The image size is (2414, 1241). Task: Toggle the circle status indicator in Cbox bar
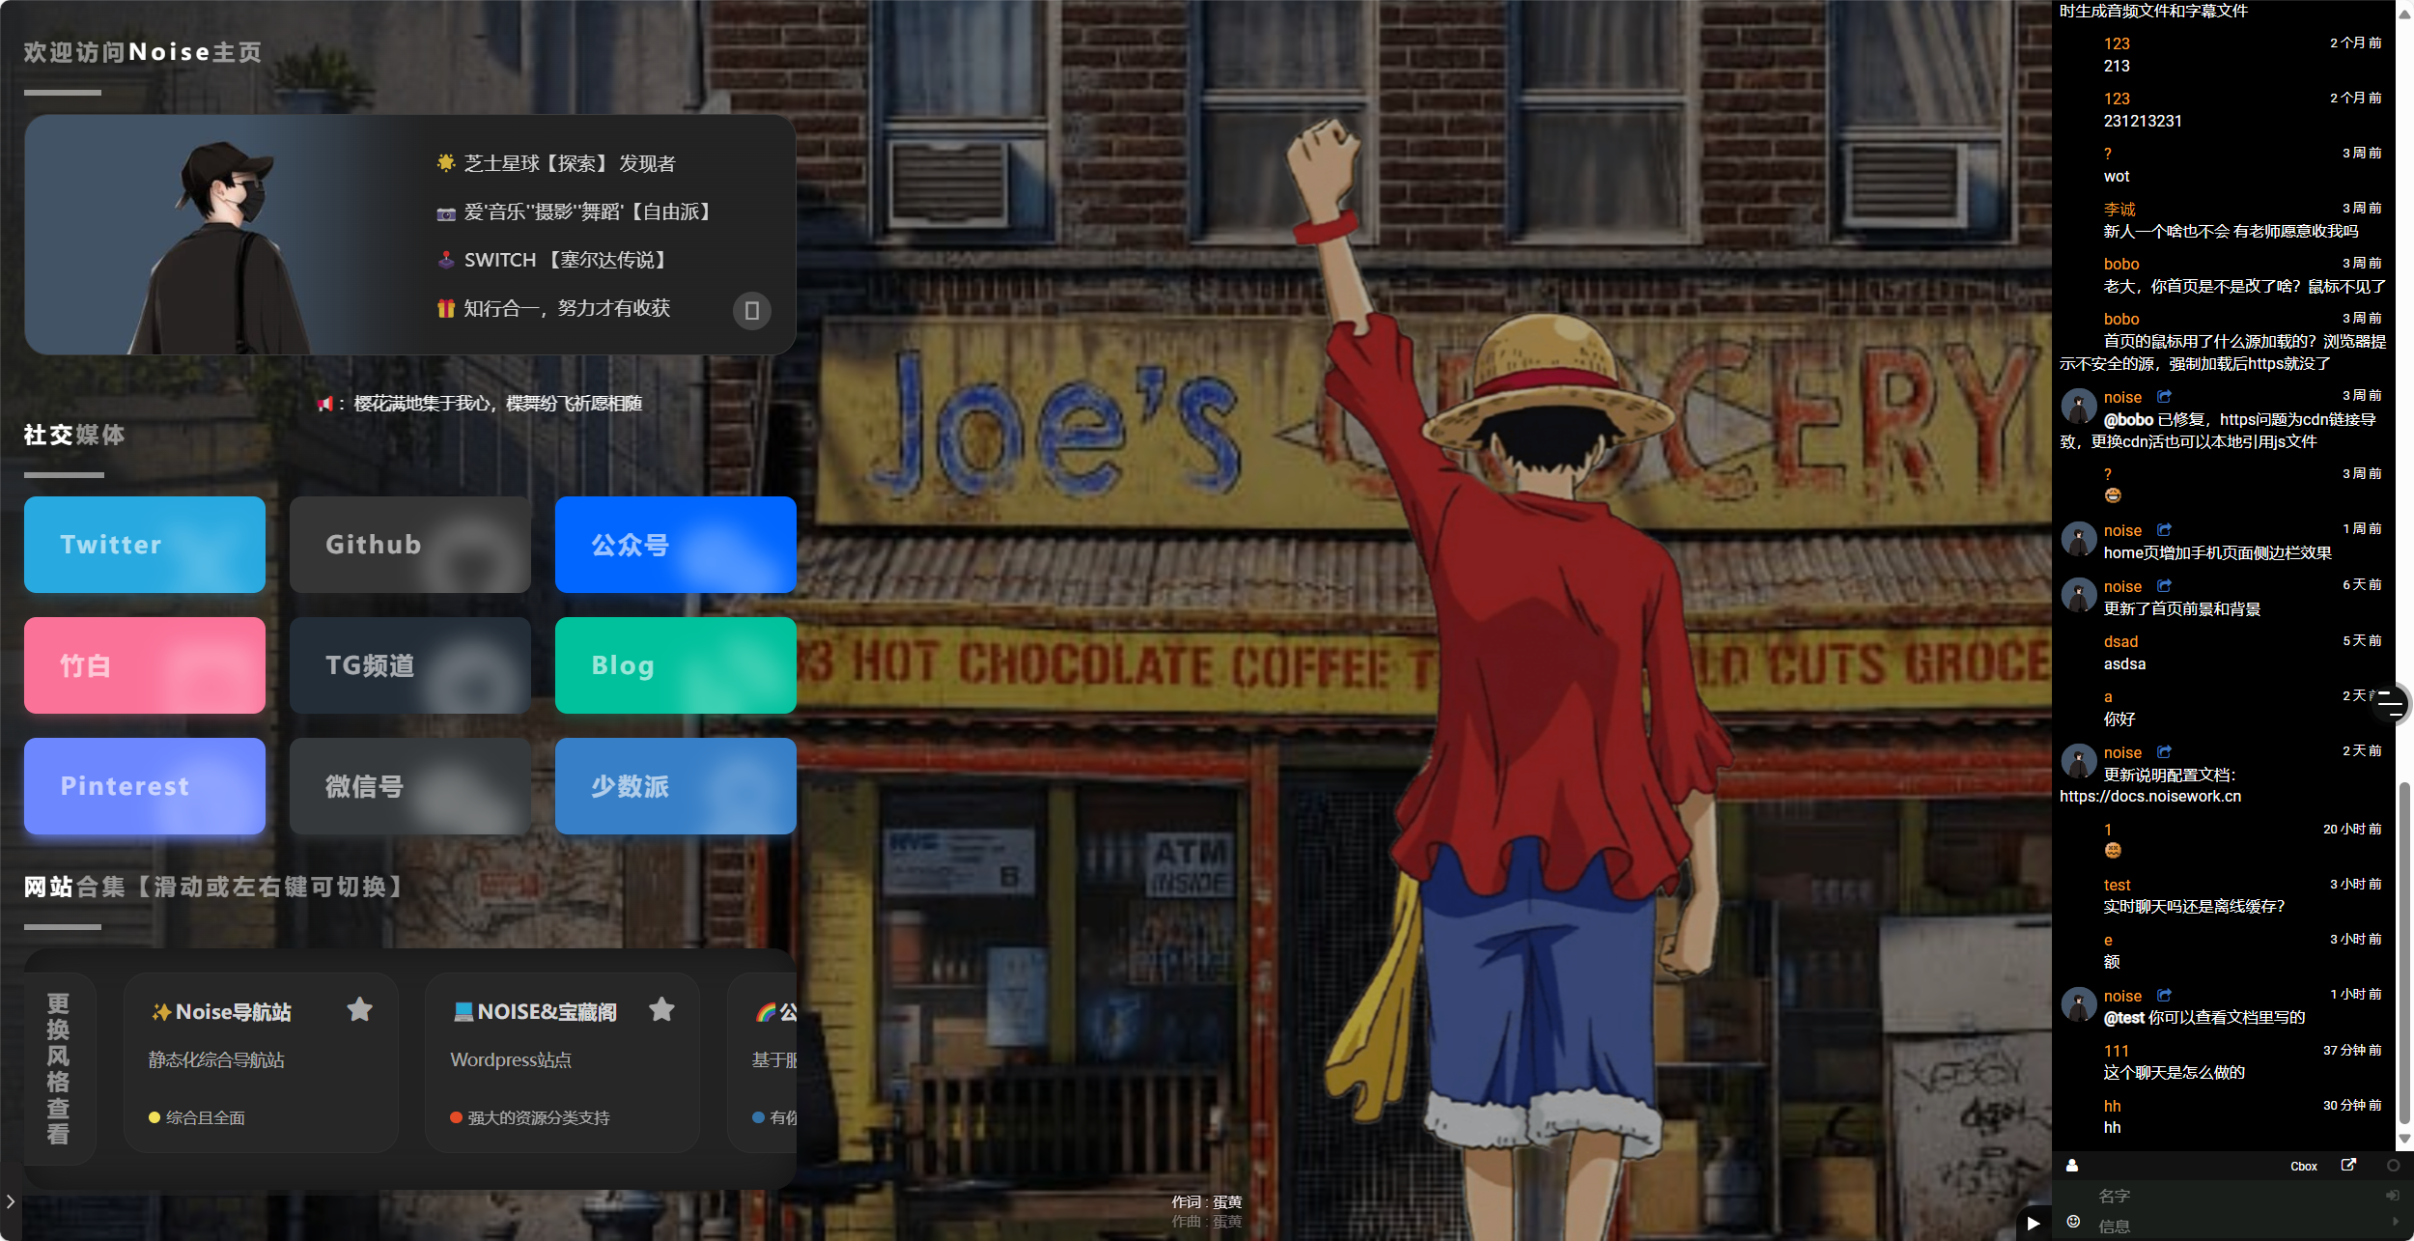(2393, 1166)
